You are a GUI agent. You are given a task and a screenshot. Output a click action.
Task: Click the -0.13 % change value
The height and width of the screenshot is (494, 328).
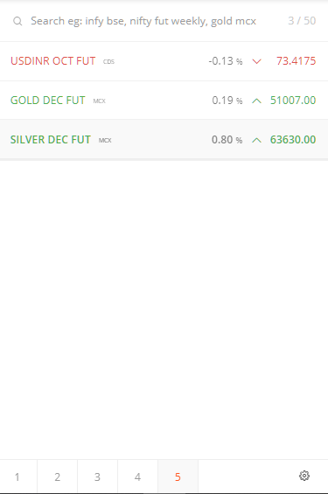click(226, 61)
